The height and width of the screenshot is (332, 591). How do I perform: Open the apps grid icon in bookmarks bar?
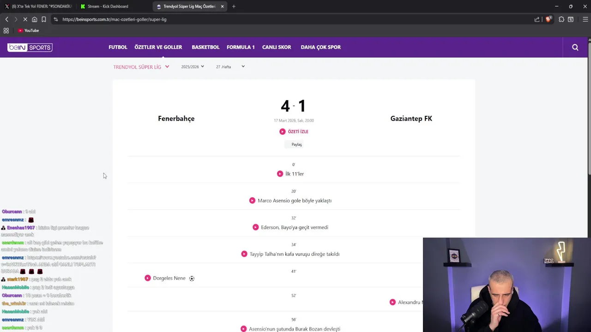coord(6,30)
